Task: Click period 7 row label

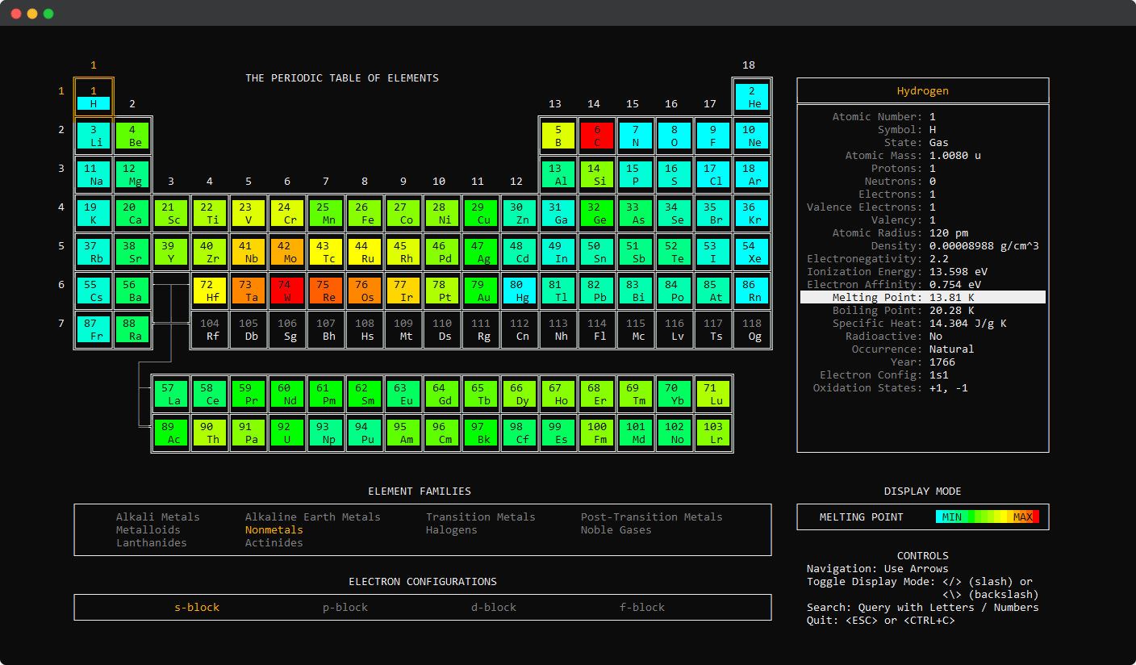Action: coord(61,324)
